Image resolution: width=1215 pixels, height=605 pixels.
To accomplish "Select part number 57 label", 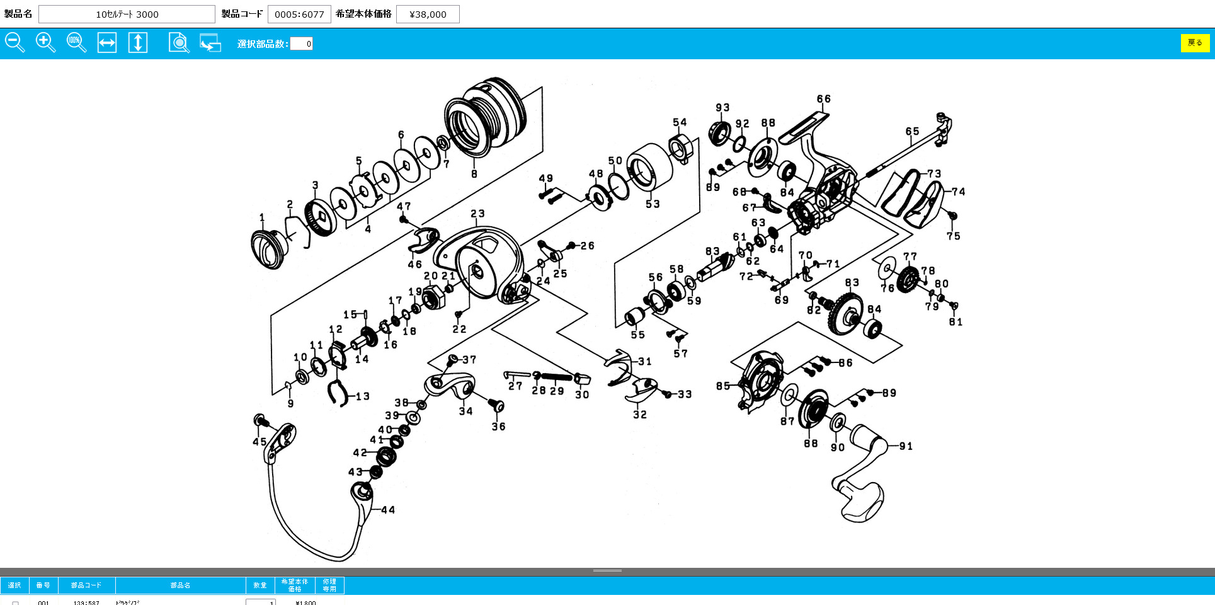I will pos(680,354).
